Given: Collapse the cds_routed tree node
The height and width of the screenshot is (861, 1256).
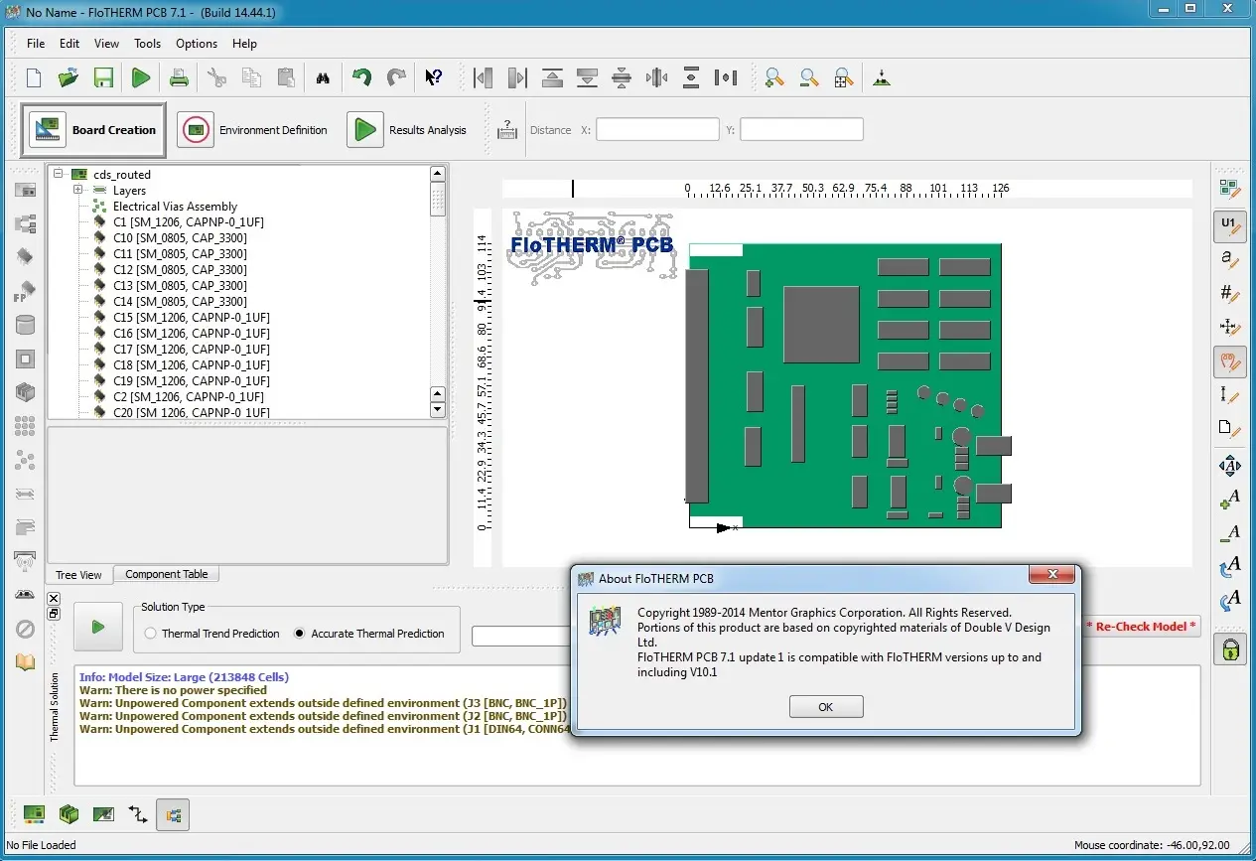Looking at the screenshot, I should point(59,174).
